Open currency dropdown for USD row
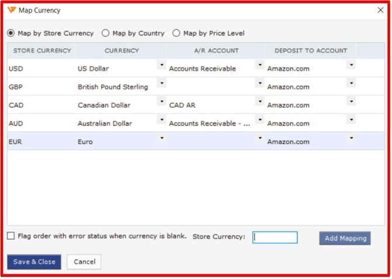Screen dimensions: 392x279 [161, 65]
